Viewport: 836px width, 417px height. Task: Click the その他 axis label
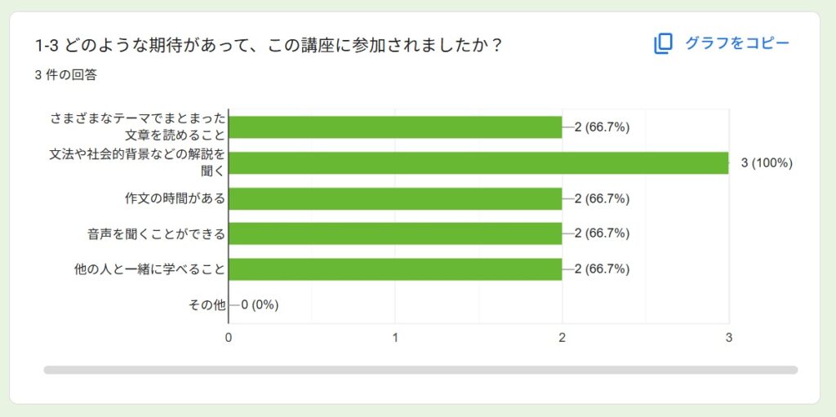point(207,305)
